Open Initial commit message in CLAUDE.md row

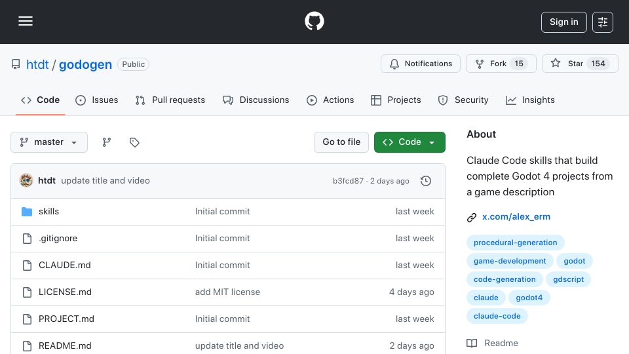(x=222, y=265)
